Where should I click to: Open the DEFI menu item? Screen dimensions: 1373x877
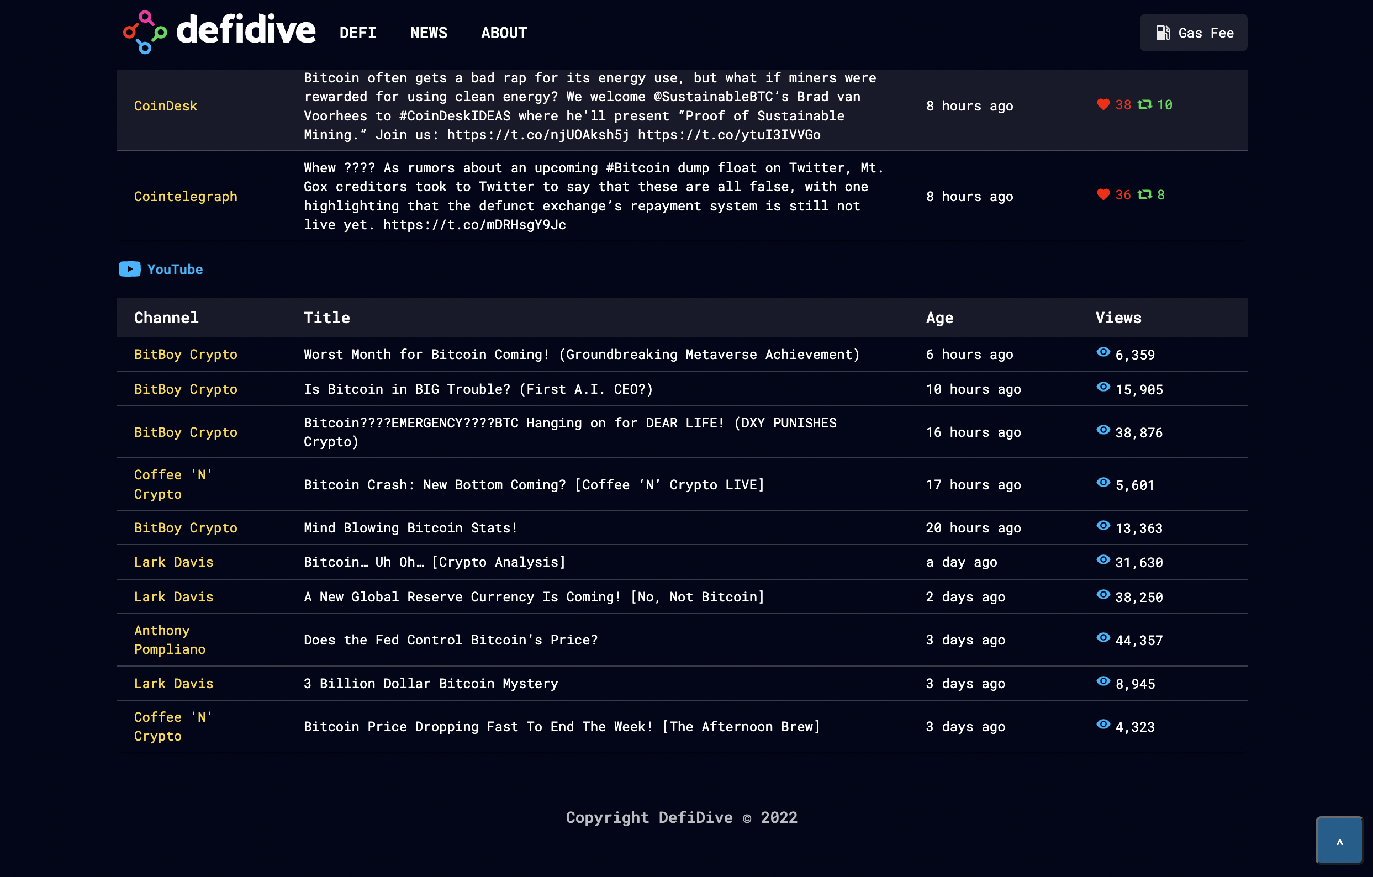[357, 33]
